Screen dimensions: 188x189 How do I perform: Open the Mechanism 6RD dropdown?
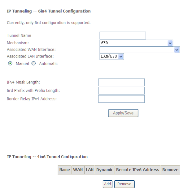click(136, 43)
